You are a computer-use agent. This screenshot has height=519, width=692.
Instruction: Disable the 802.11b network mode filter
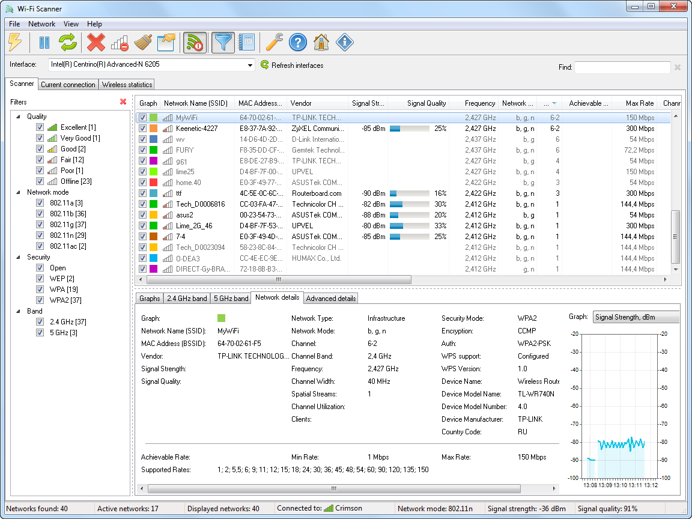click(x=40, y=213)
